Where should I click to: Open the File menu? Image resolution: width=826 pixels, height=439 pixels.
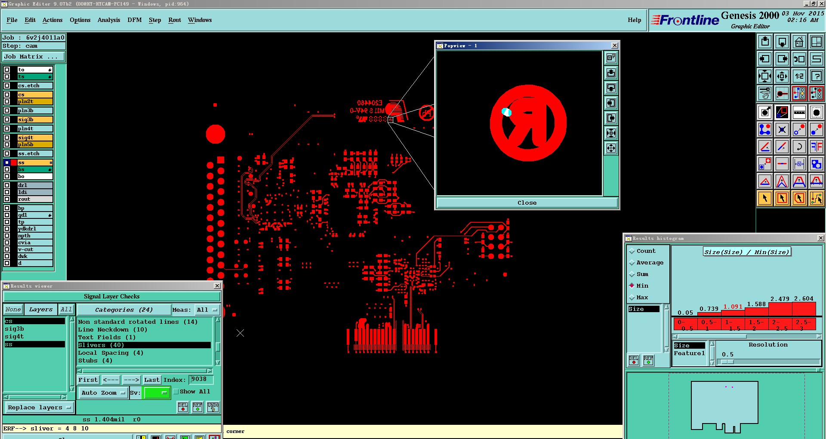(12, 20)
